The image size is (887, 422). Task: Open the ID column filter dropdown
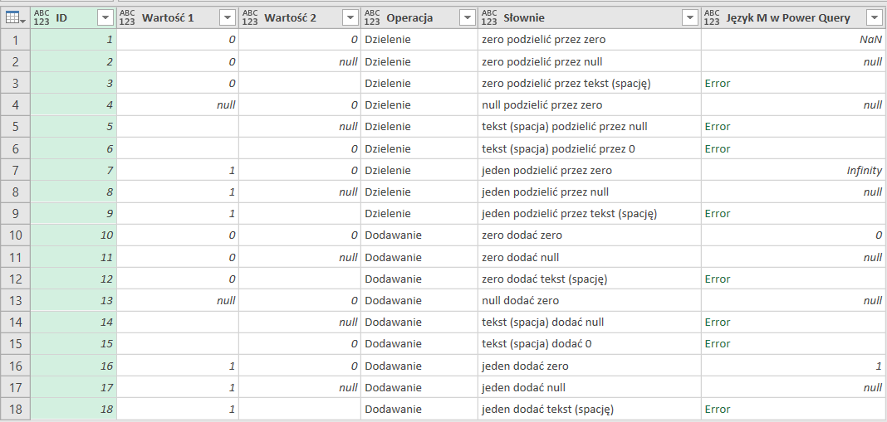[105, 18]
